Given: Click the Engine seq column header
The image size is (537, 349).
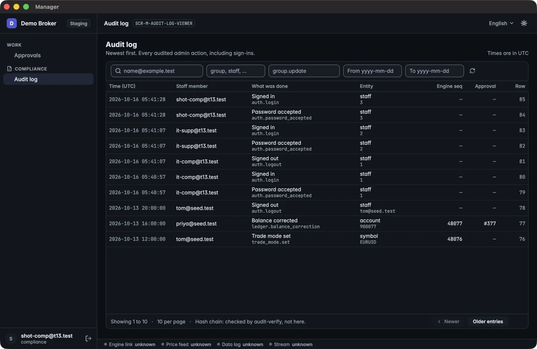Looking at the screenshot, I should (x=449, y=86).
